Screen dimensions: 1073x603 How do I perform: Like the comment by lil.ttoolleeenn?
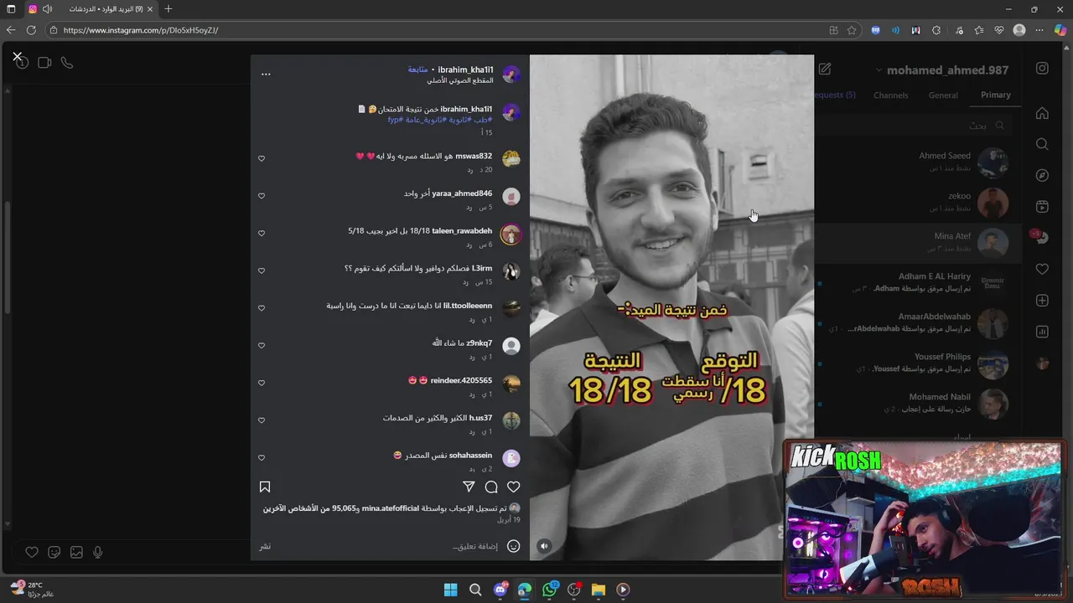tap(262, 308)
